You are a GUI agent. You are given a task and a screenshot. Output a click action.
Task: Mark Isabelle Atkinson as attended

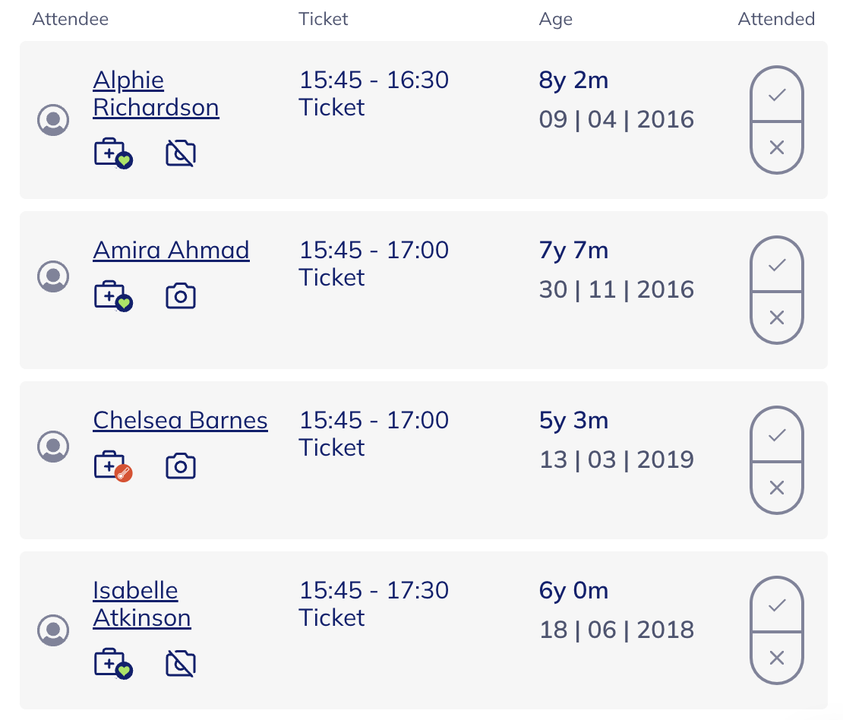coord(776,605)
